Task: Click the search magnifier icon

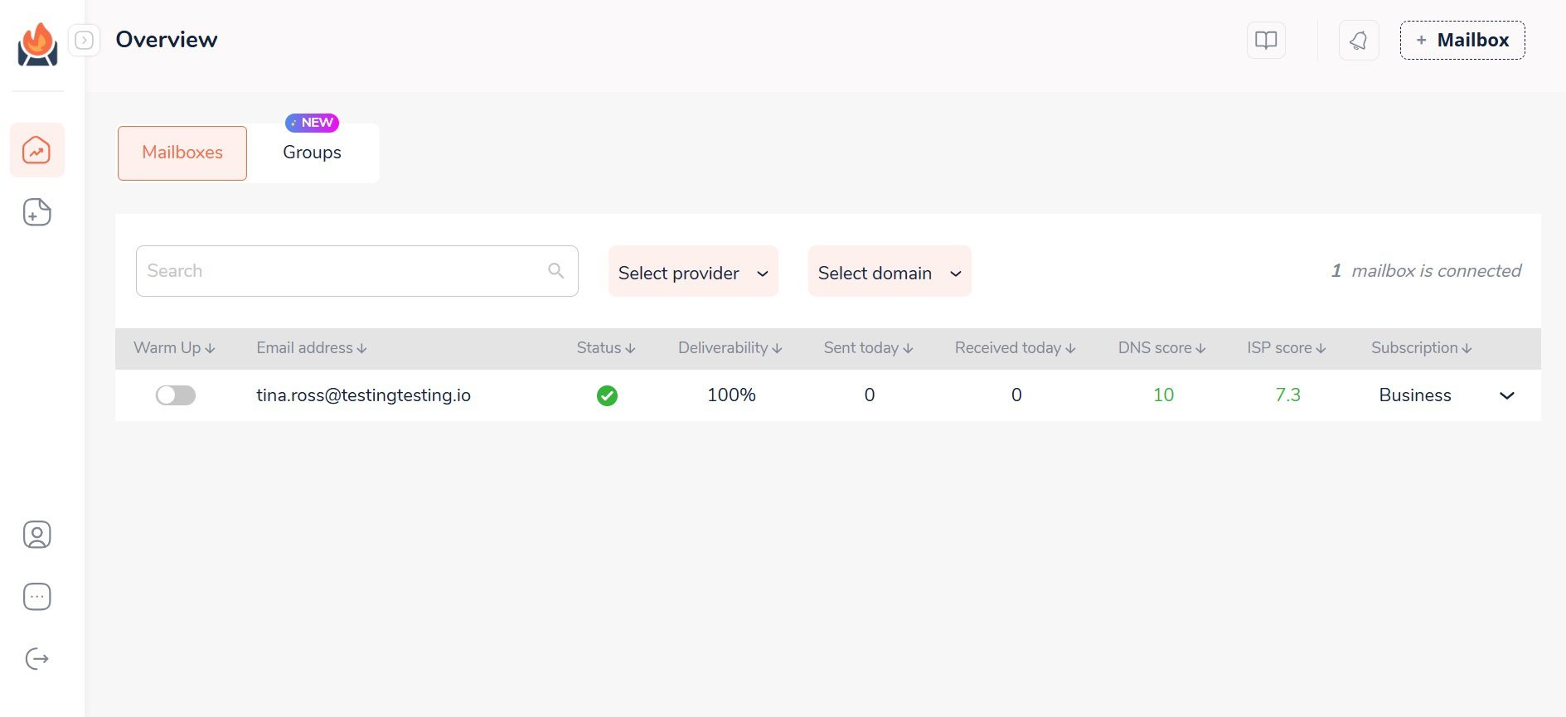Action: pyautogui.click(x=556, y=270)
